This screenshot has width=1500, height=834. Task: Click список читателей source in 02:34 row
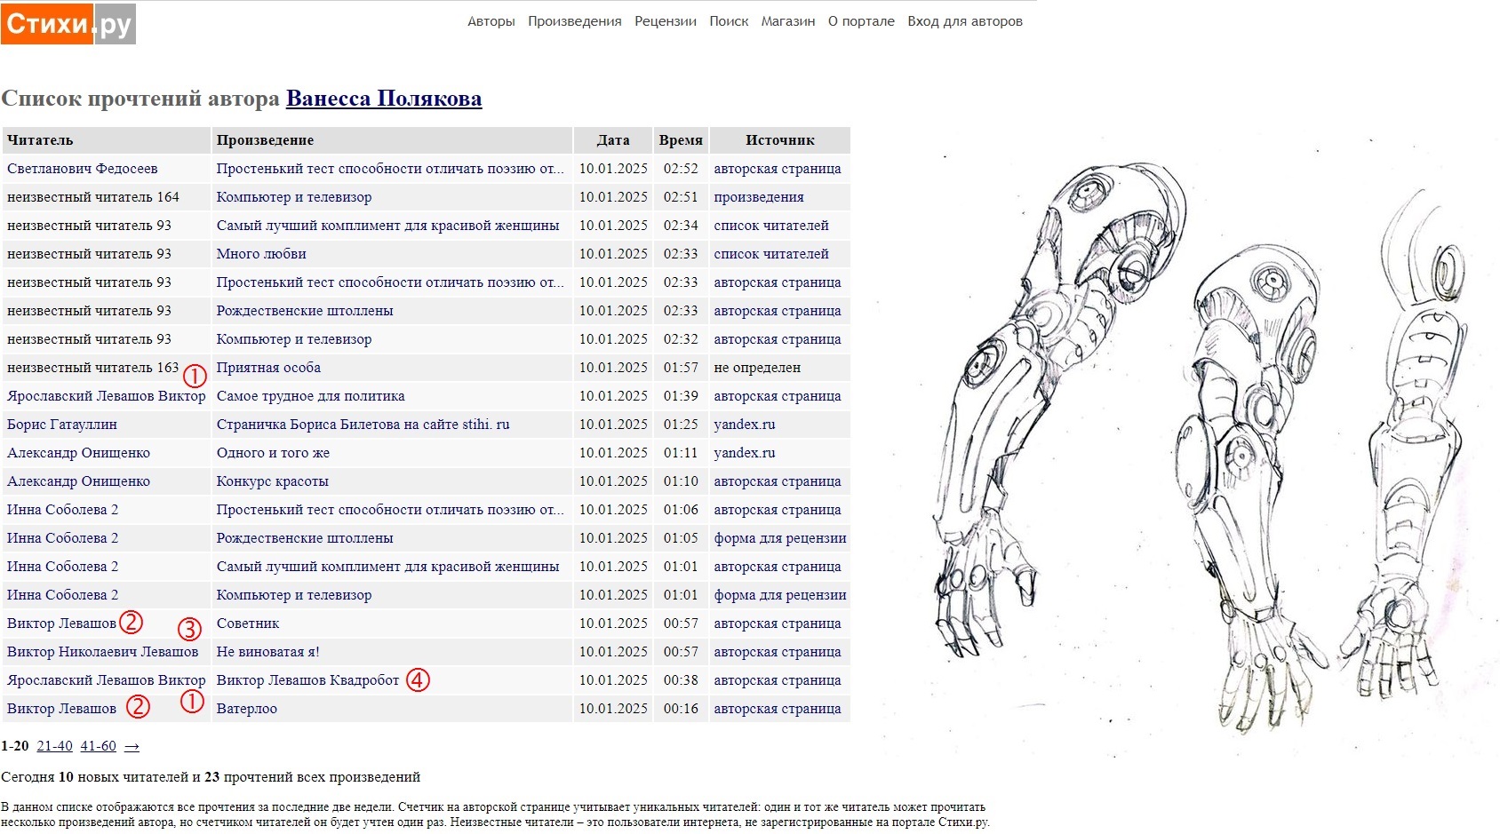[x=771, y=226]
